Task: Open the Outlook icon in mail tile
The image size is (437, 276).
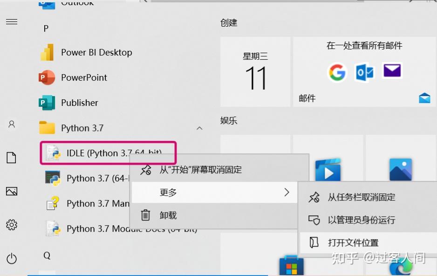Action: (x=364, y=72)
